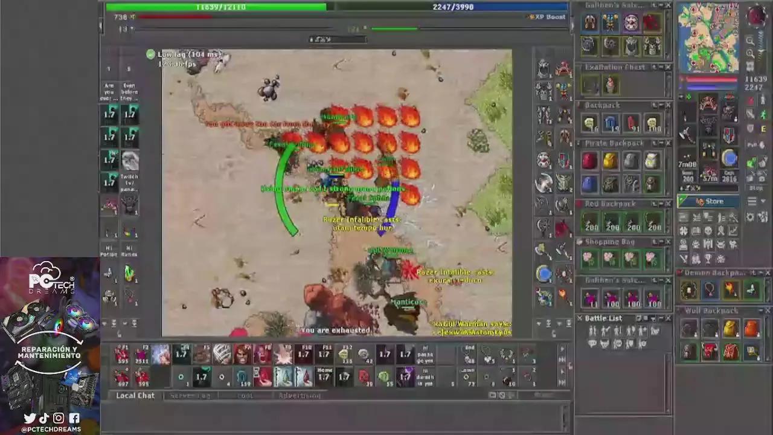The image size is (773, 435).
Task: Select the blue backpack in Pirate Backpack
Action: [589, 183]
